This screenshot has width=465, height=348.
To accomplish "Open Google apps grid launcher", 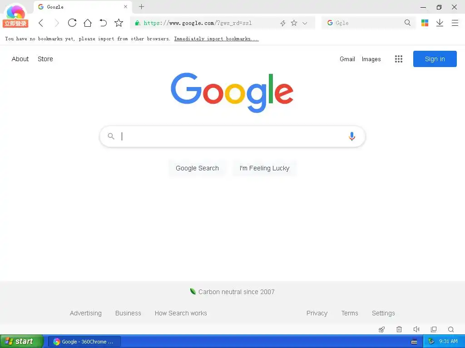I will click(x=399, y=59).
